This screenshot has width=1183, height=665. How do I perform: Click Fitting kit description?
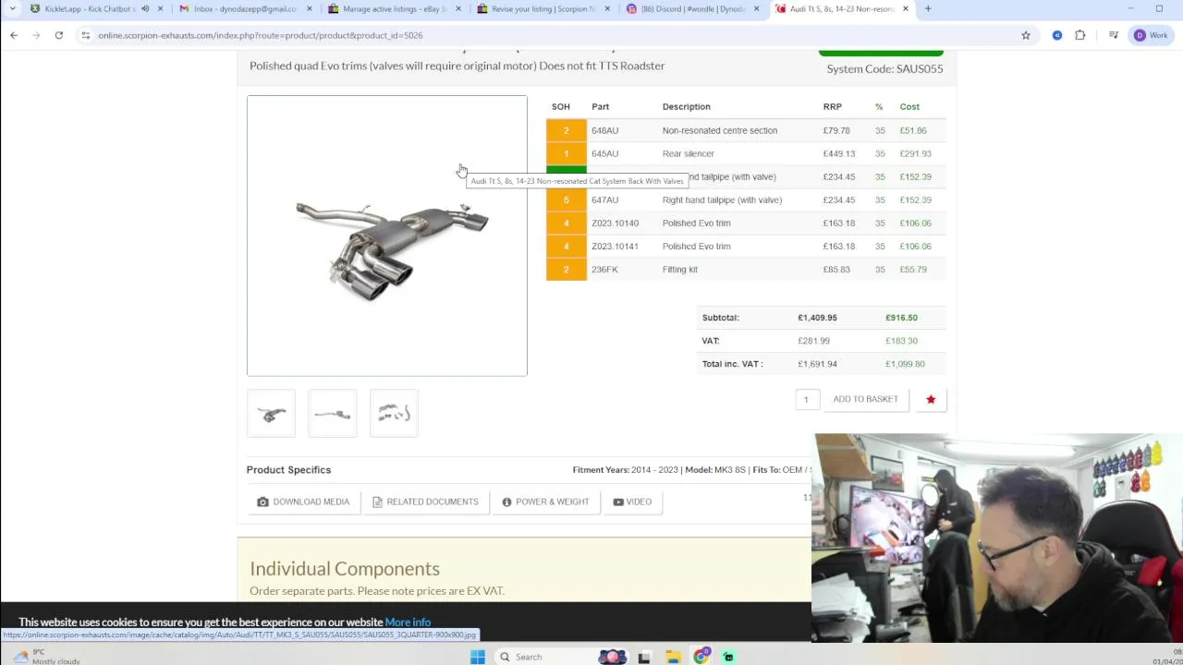(679, 269)
